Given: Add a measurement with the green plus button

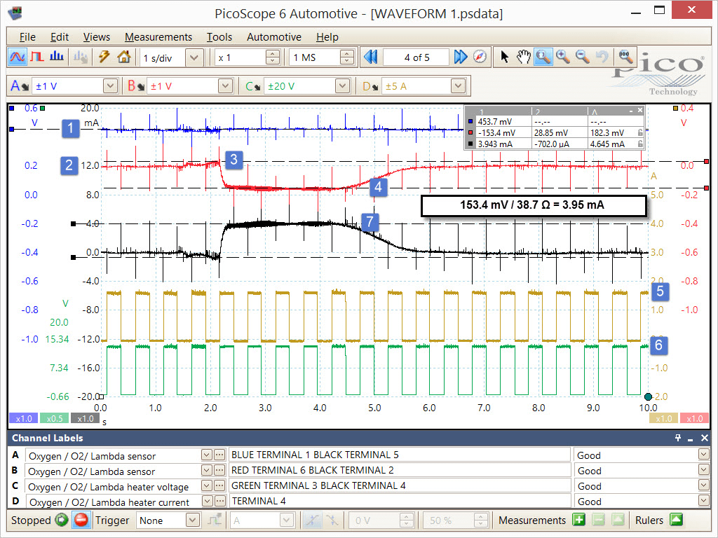Looking at the screenshot, I should [577, 520].
